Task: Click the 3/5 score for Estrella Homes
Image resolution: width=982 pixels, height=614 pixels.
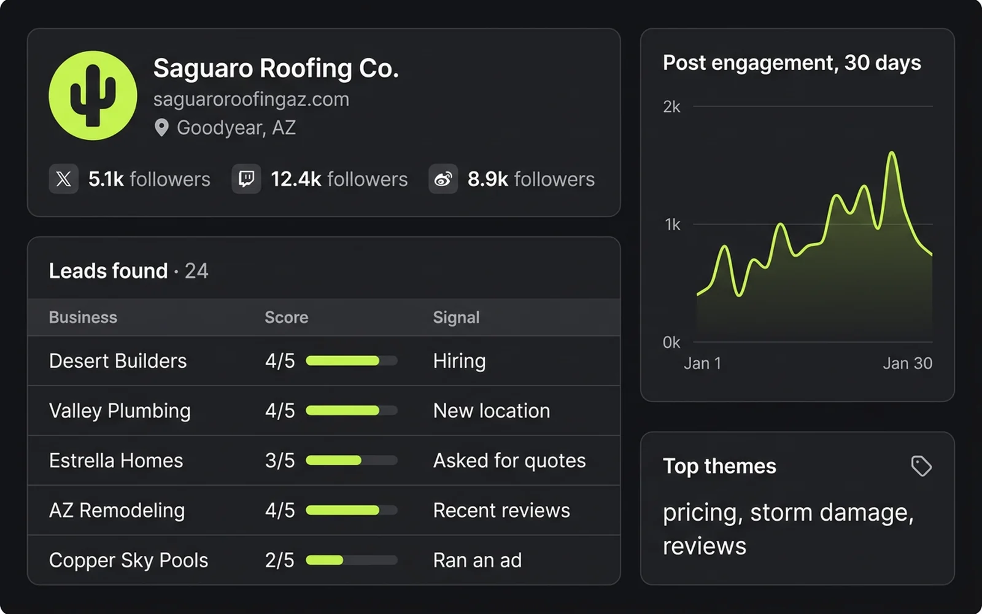Action: click(x=280, y=460)
